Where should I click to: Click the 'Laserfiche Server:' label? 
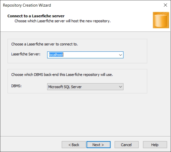(x=26, y=54)
